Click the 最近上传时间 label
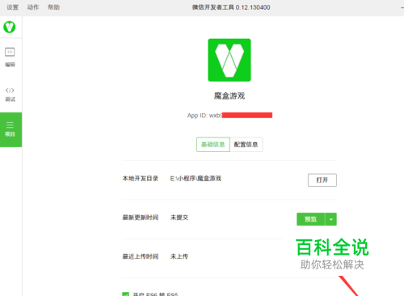Viewport: 404px width, 296px height. click(x=141, y=256)
